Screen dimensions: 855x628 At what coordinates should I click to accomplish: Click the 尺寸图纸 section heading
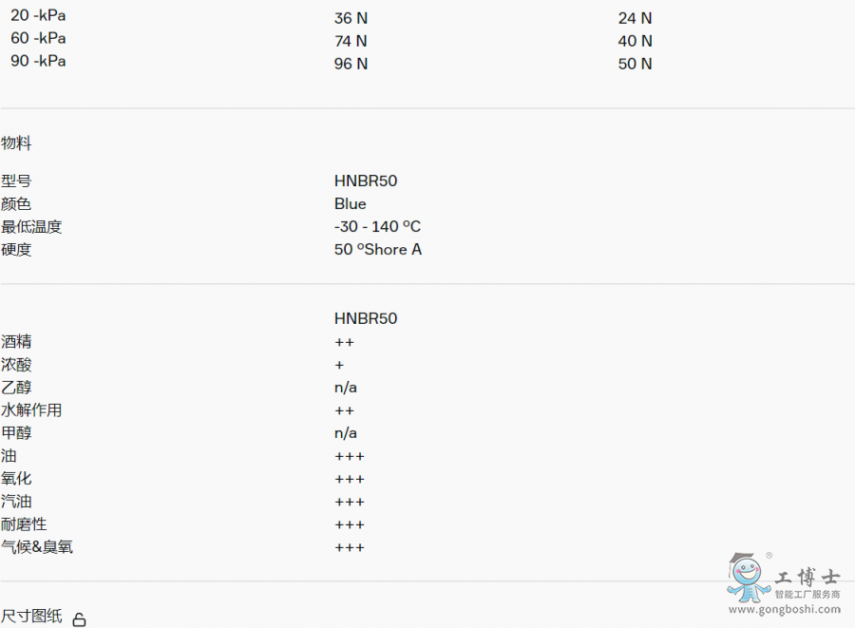coord(31,617)
